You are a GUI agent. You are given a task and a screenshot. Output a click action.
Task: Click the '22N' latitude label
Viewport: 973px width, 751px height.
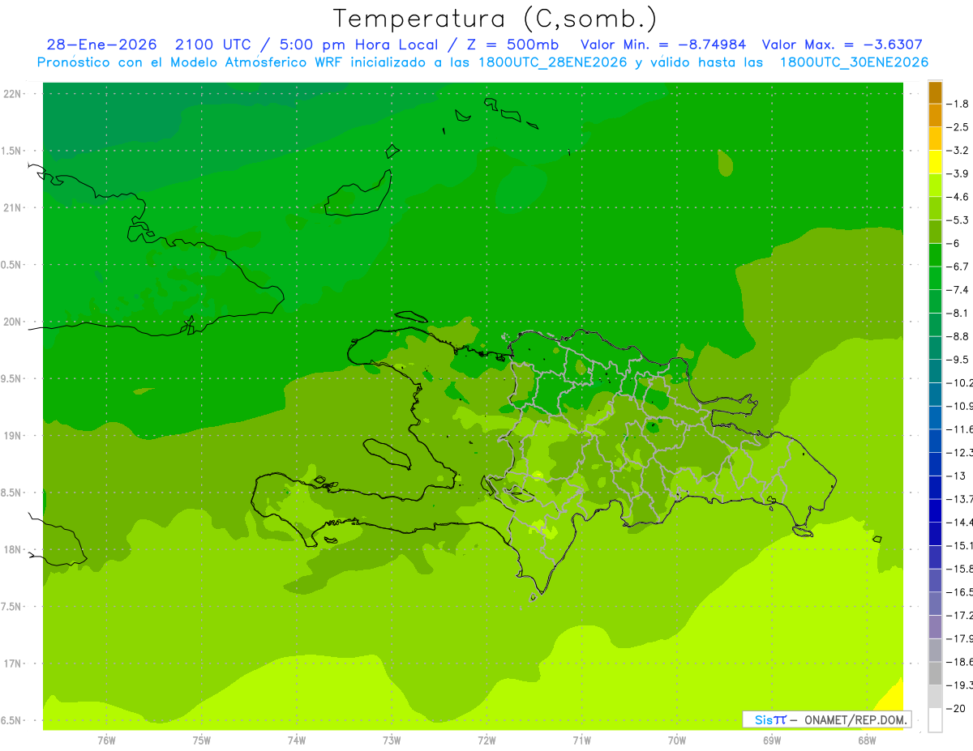[13, 93]
